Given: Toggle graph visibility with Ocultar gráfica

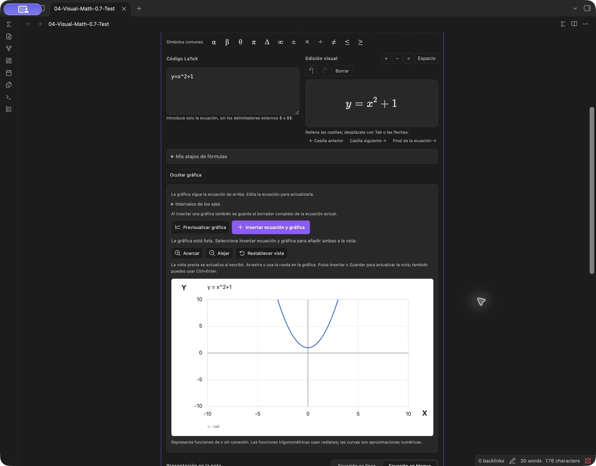Looking at the screenshot, I should point(186,175).
